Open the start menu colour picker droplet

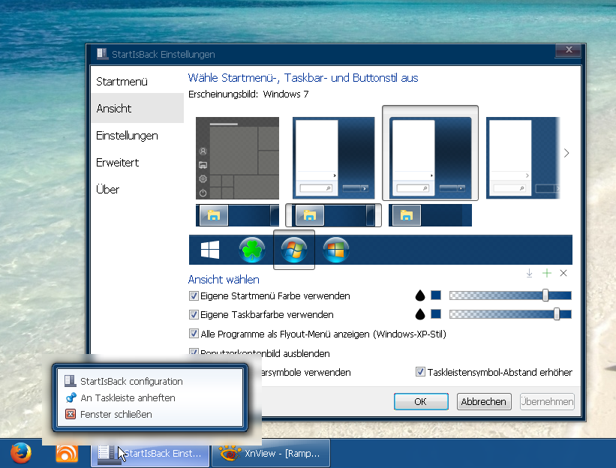point(420,295)
